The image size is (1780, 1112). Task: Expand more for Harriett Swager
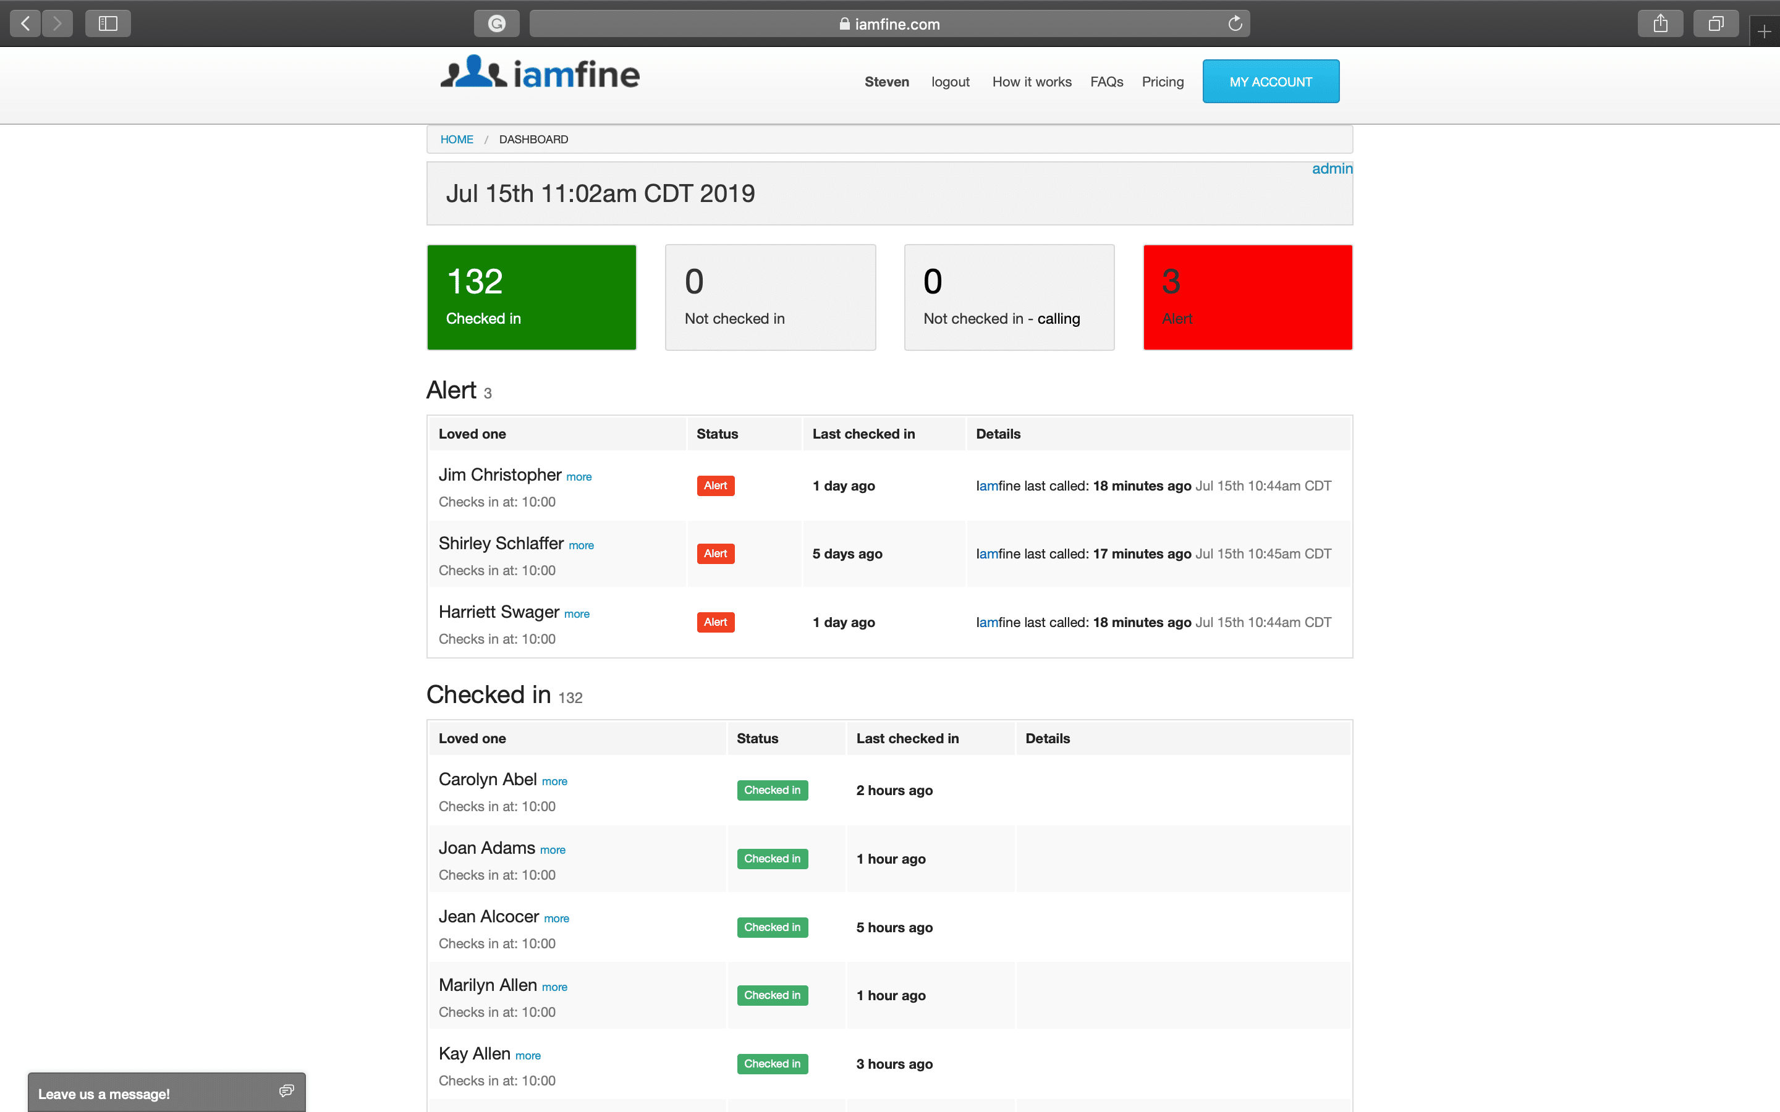[x=577, y=613]
